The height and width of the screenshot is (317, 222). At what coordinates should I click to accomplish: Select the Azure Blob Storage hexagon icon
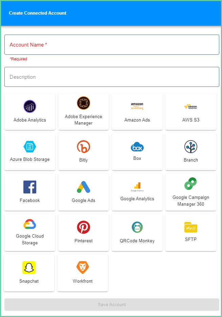(30, 147)
